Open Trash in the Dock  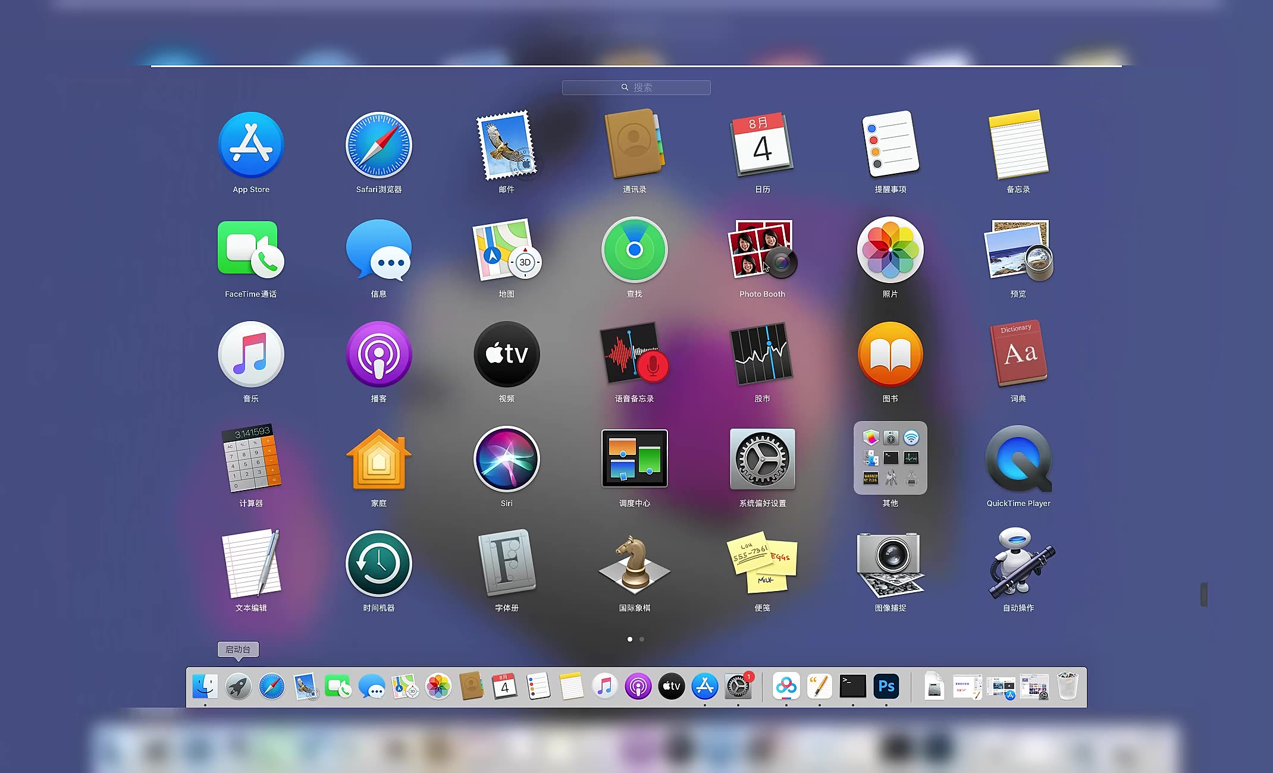tap(1068, 686)
